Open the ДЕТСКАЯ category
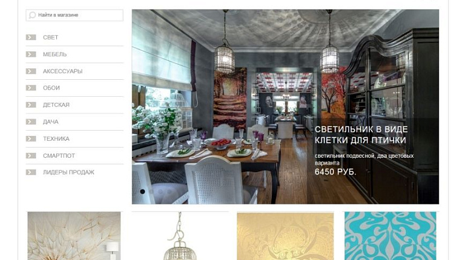454x260 pixels. coord(56,105)
